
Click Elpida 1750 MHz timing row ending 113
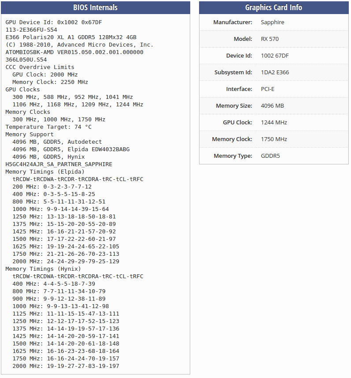pos(66,254)
